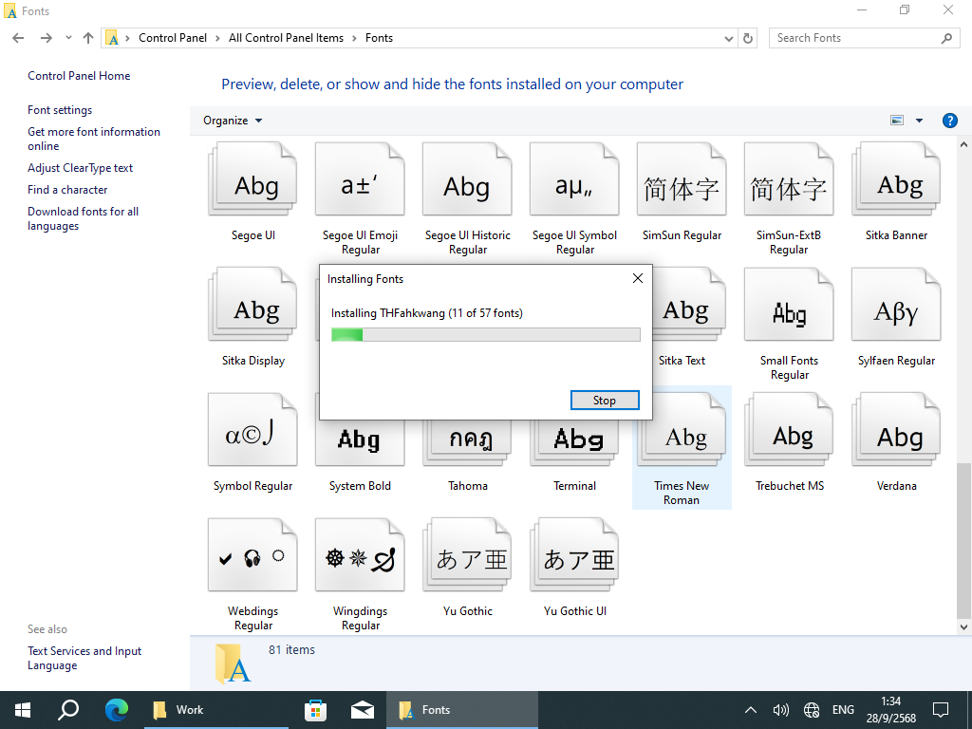Open Adjust ClearType text link
This screenshot has width=972, height=729.
point(80,168)
